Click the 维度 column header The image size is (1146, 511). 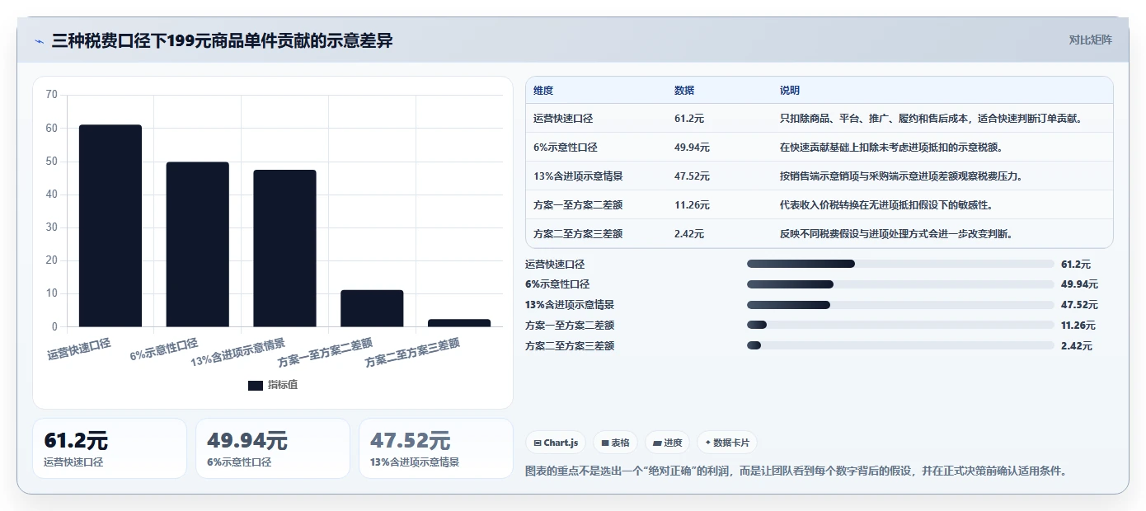[x=543, y=91]
